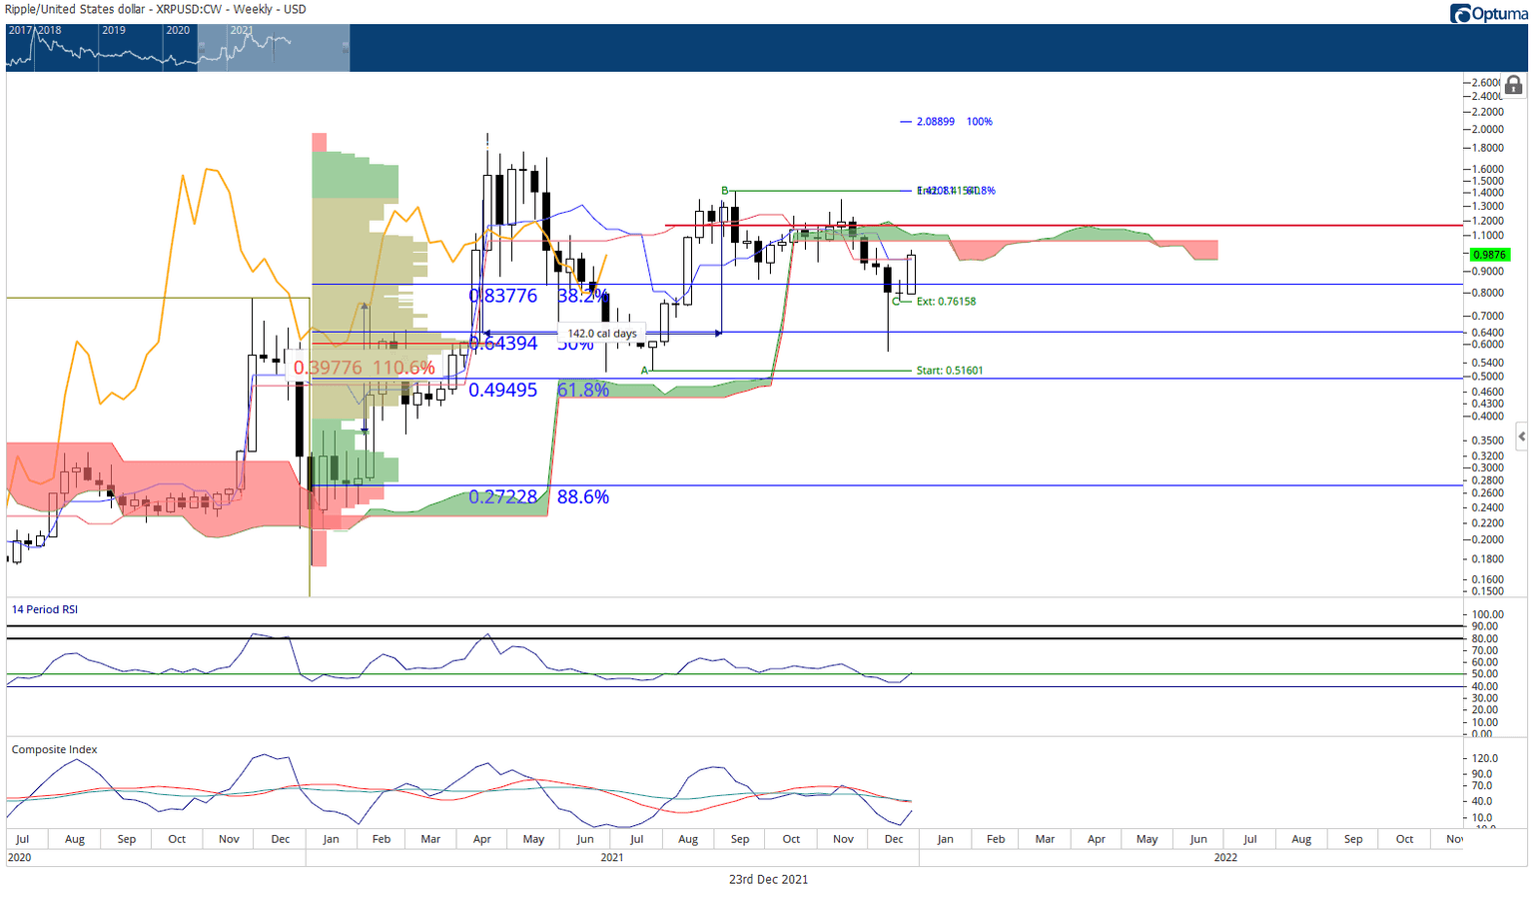Click the padlock icon beside the price axis
The width and height of the screenshot is (1534, 898).
point(1513,86)
